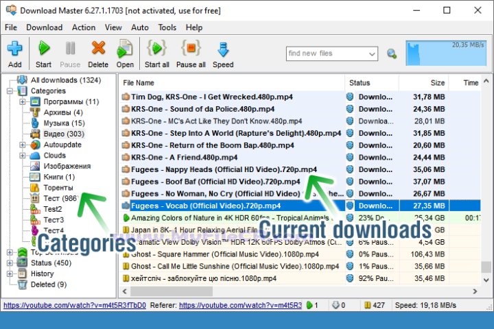Select 'KRS-One - Sound of da Police.480p.mp4'

pos(202,109)
